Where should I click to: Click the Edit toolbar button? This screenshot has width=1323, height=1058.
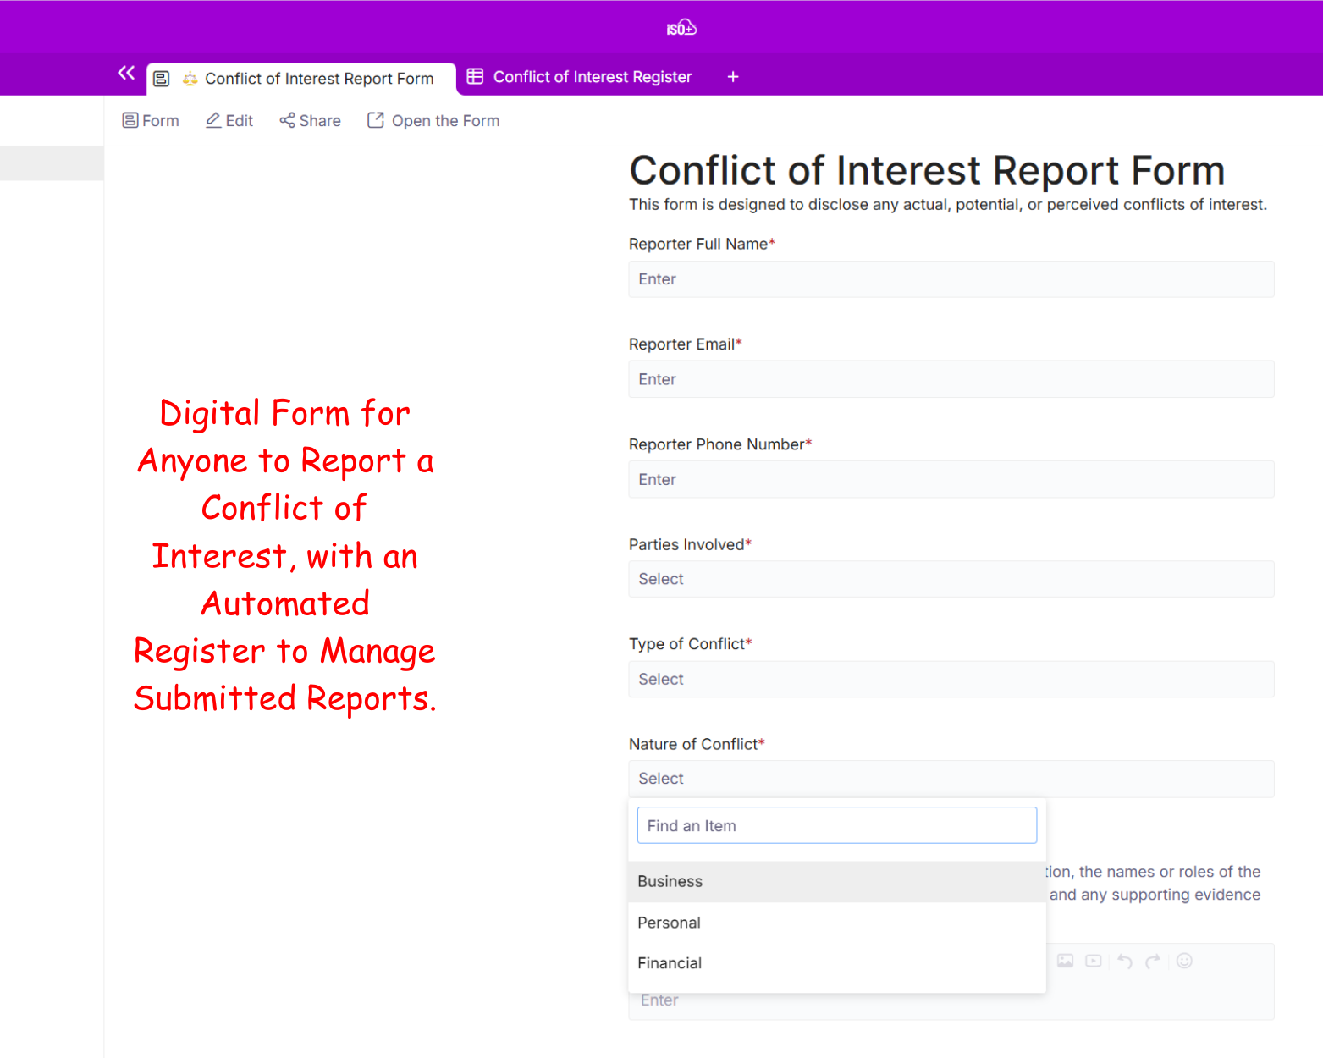coord(229,121)
